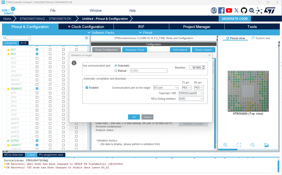The height and width of the screenshot is (175, 282).
Task: Click the warning icon beside USART1
Action: click(8, 145)
